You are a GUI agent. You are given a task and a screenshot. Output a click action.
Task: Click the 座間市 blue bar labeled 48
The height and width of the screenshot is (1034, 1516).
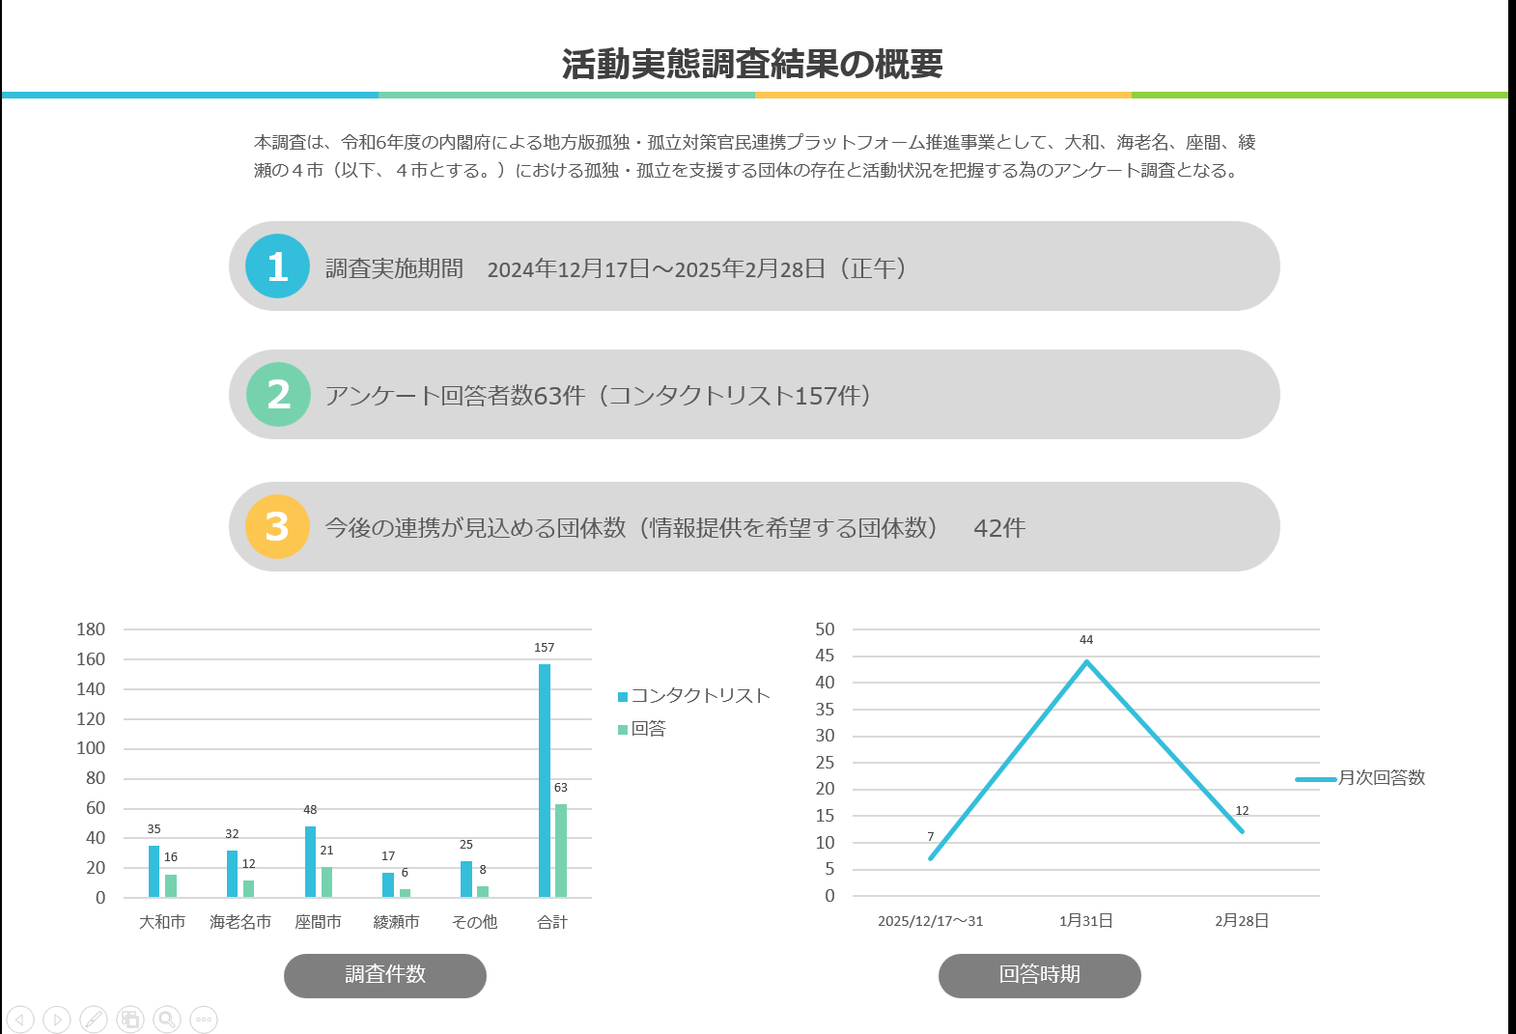(x=310, y=861)
